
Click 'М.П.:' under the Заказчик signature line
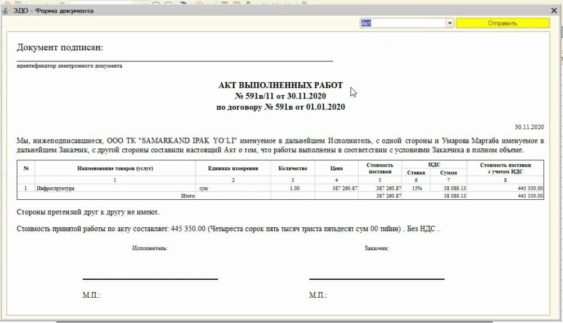coord(318,295)
